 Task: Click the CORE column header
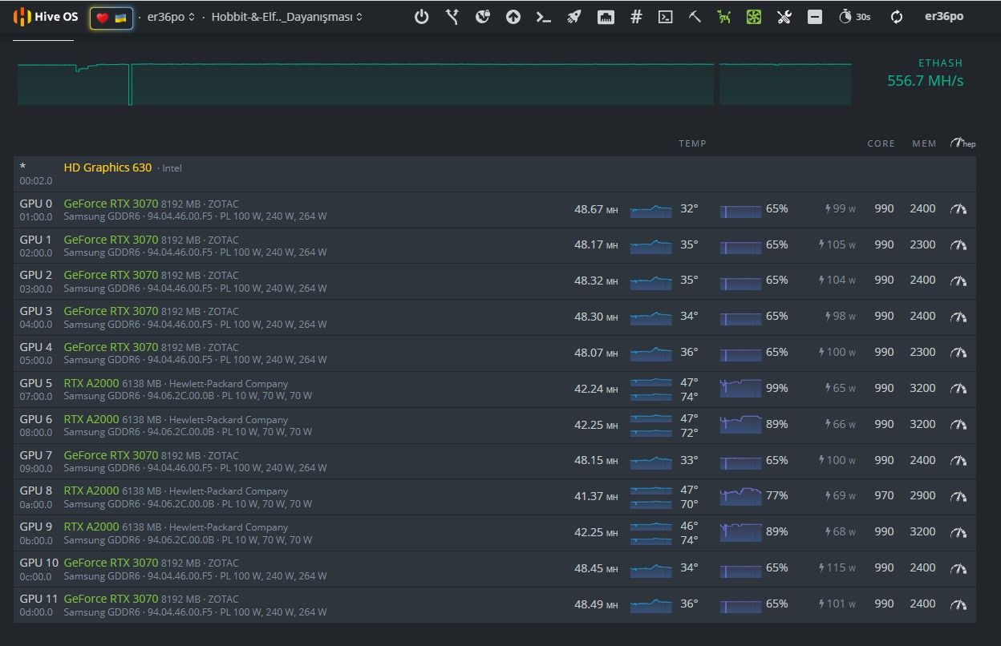click(x=881, y=143)
